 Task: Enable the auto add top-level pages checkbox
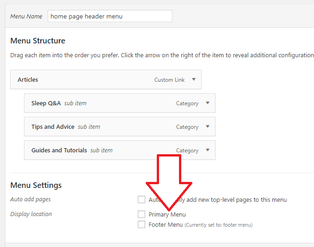142,199
